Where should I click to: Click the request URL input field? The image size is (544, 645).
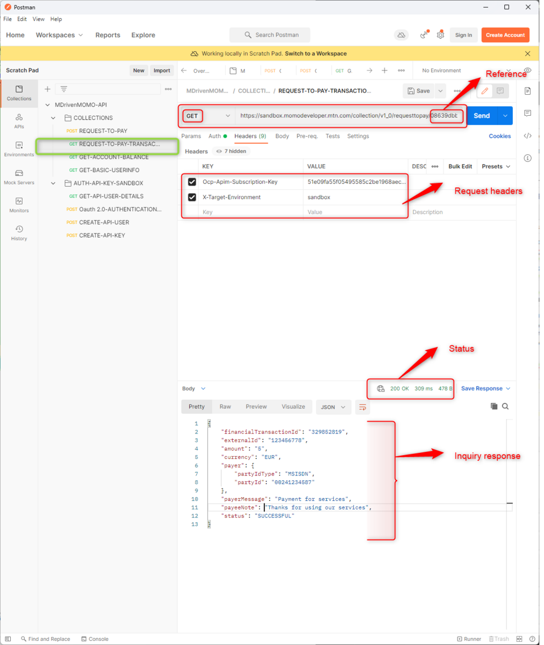tap(349, 116)
